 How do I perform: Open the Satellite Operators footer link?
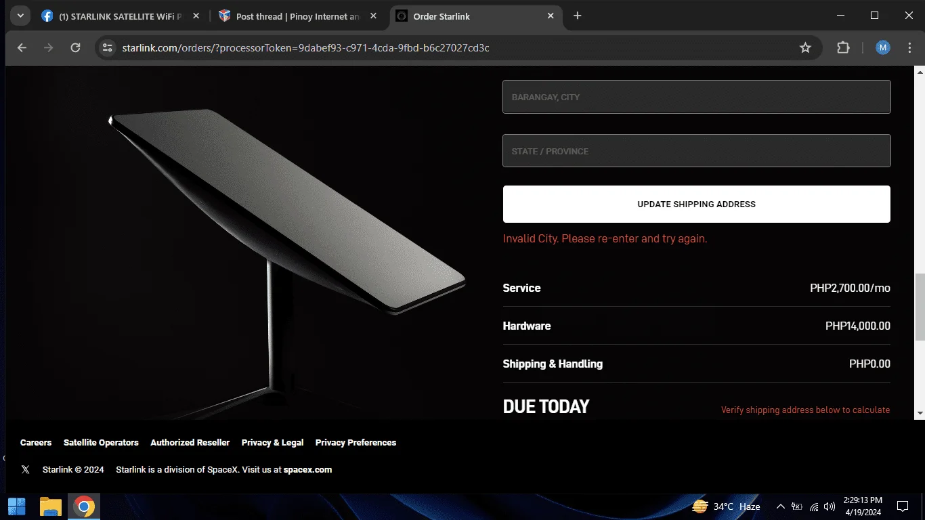(101, 442)
